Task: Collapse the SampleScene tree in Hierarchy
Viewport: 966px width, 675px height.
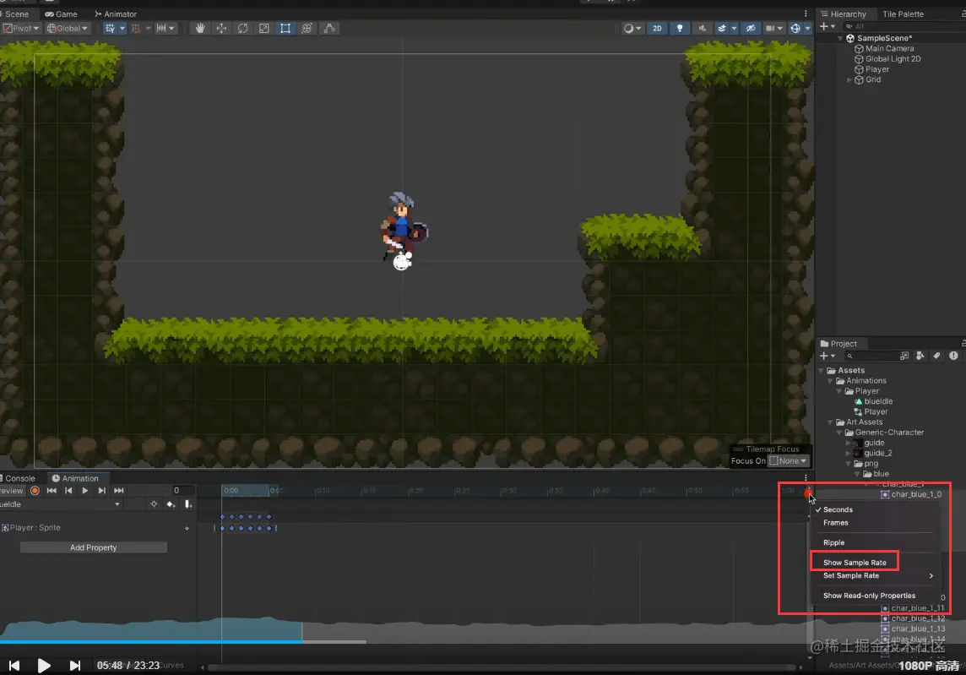Action: tap(839, 38)
